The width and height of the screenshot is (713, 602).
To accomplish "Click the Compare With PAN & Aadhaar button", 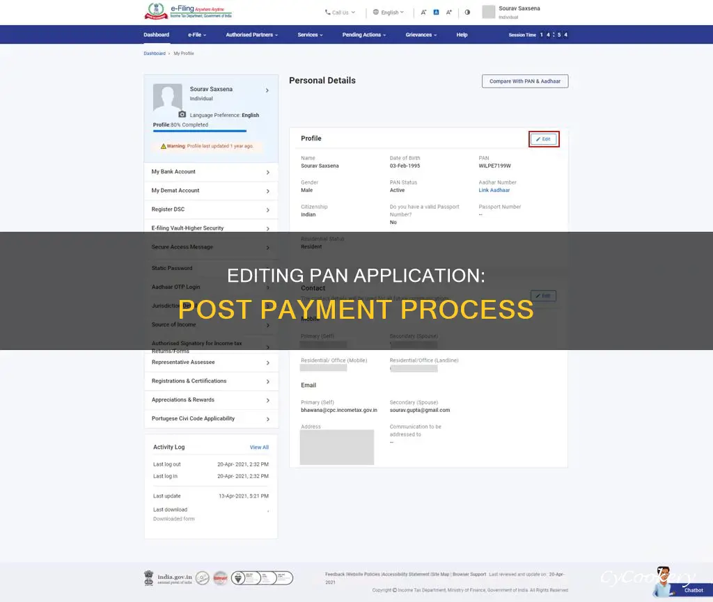I will [525, 81].
